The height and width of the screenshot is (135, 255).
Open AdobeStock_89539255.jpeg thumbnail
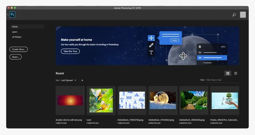[194, 100]
